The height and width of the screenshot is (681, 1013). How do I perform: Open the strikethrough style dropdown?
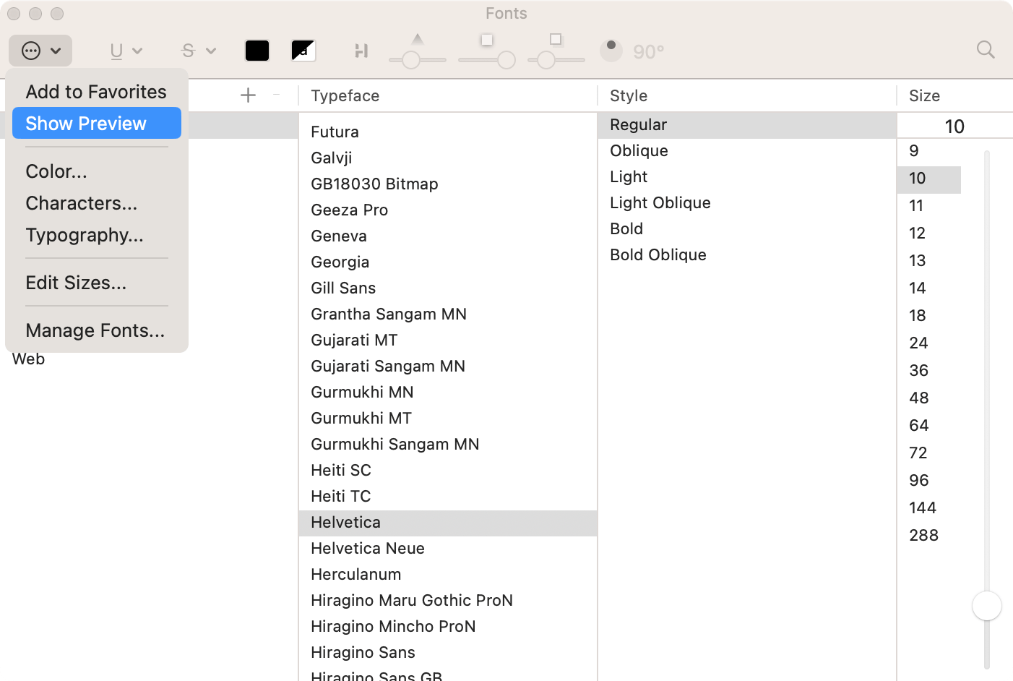pyautogui.click(x=199, y=51)
